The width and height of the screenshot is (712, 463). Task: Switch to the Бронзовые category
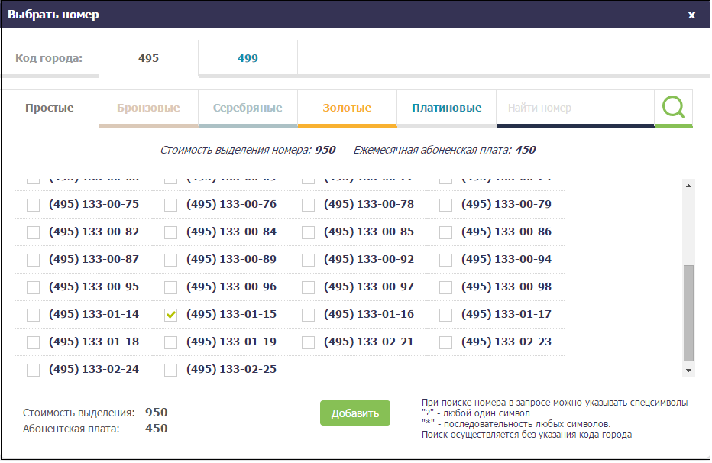[148, 108]
